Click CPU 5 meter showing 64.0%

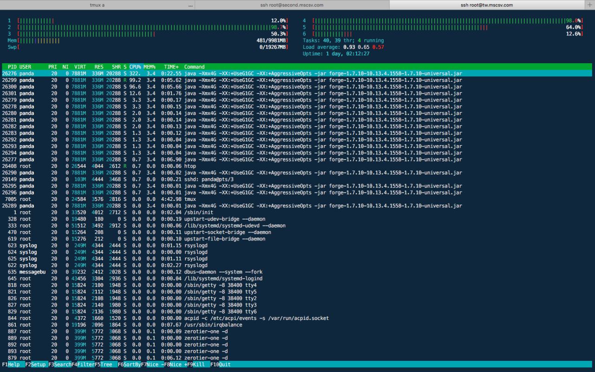(x=443, y=27)
